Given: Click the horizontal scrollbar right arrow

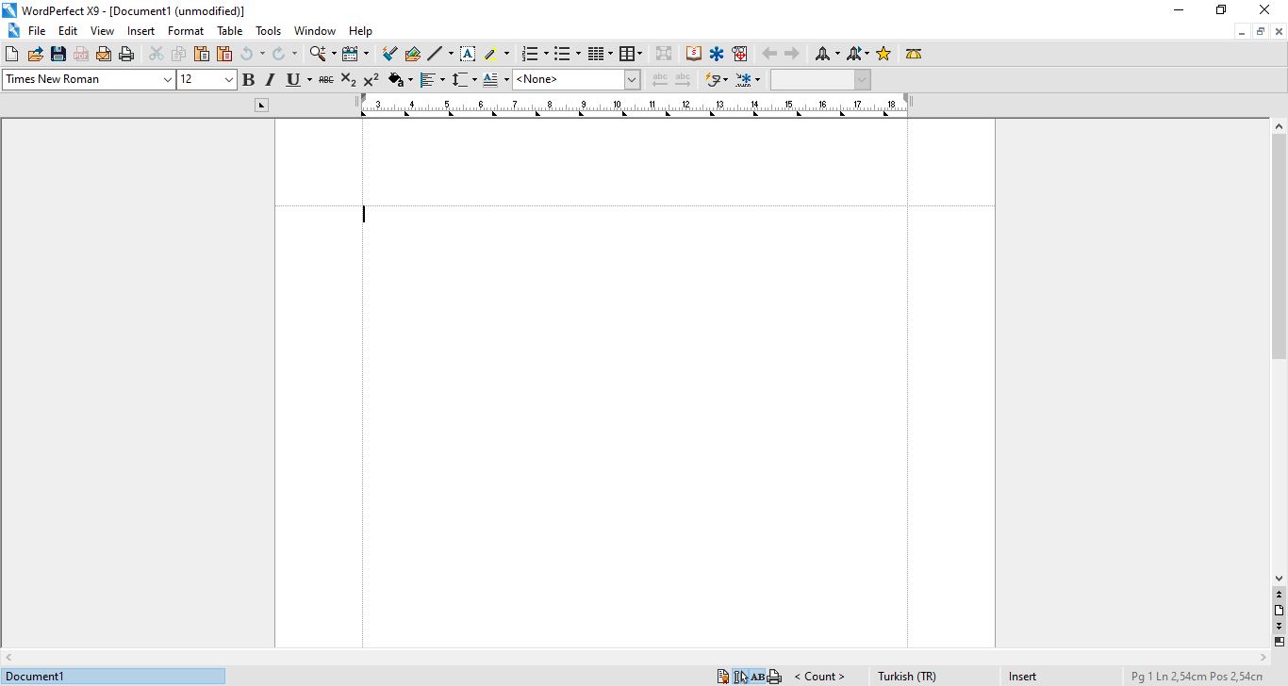Looking at the screenshot, I should [1264, 658].
